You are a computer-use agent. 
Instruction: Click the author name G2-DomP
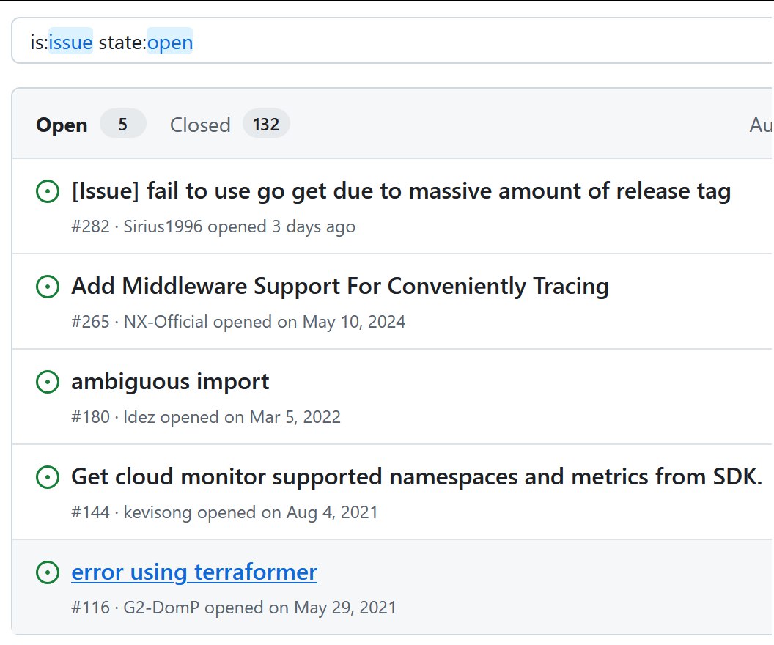coord(157,608)
